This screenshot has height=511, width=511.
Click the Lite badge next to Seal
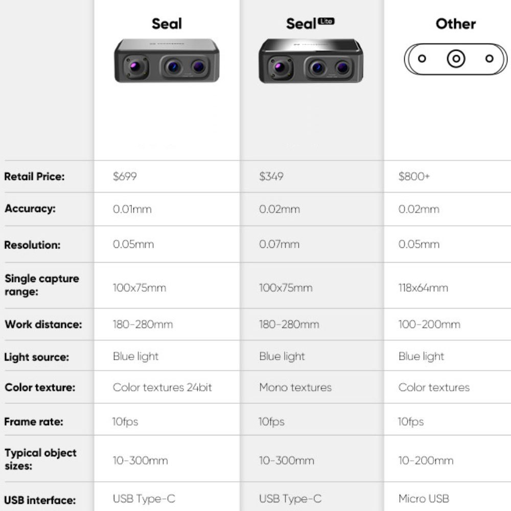click(x=326, y=21)
